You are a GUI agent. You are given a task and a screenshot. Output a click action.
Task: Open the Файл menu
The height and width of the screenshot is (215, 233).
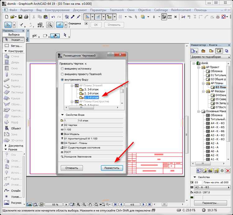coord(13,10)
